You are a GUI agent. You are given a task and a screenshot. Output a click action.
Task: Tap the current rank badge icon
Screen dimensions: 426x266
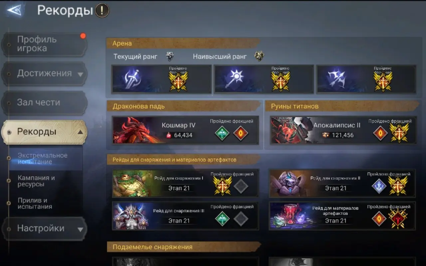170,57
